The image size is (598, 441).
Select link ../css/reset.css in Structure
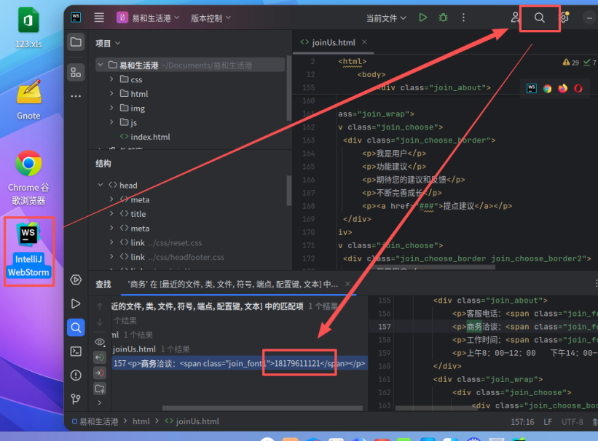[x=160, y=242]
